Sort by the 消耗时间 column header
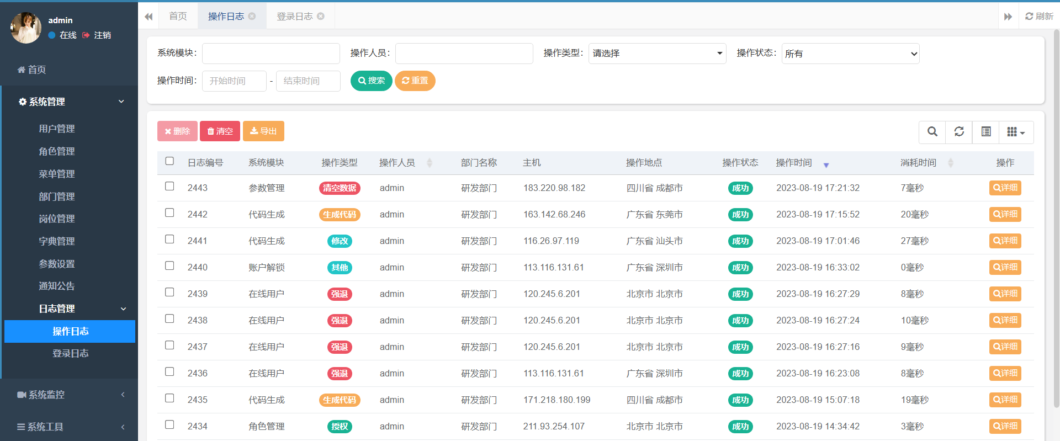The width and height of the screenshot is (1060, 441). coord(926,163)
